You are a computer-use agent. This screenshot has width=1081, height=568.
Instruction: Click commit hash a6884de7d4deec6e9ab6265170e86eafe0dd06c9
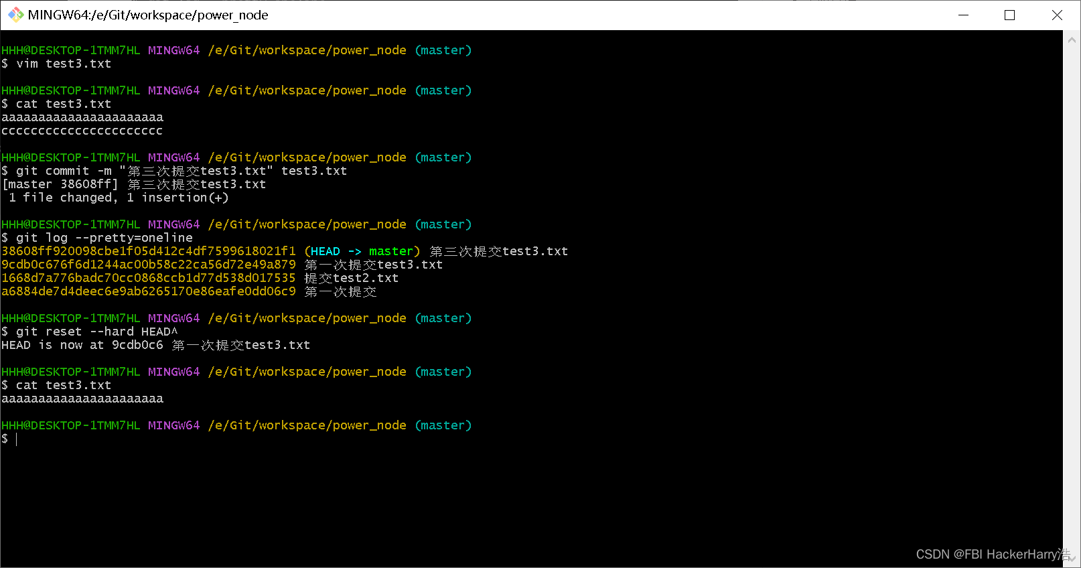149,291
